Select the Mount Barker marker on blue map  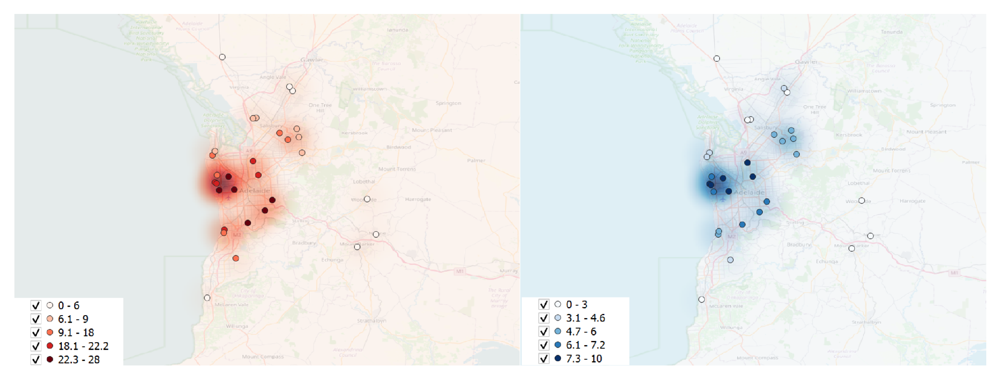tap(851, 248)
